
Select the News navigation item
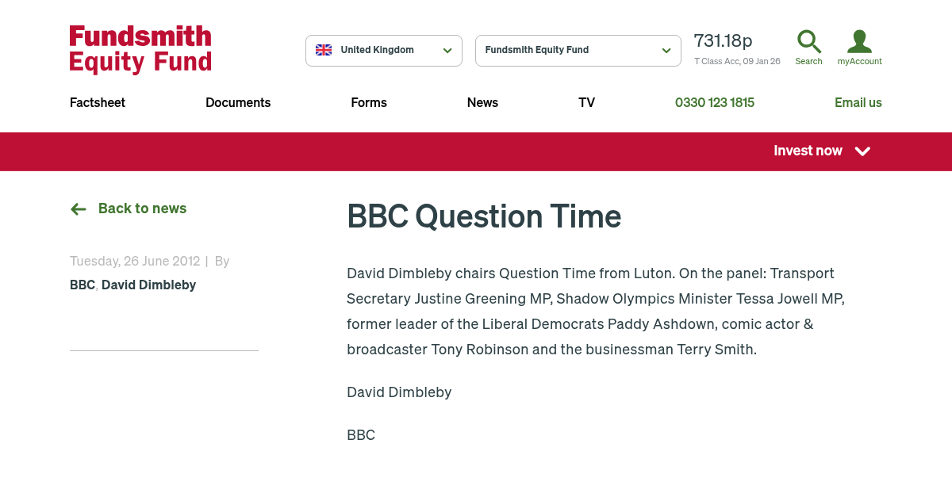[x=482, y=102]
